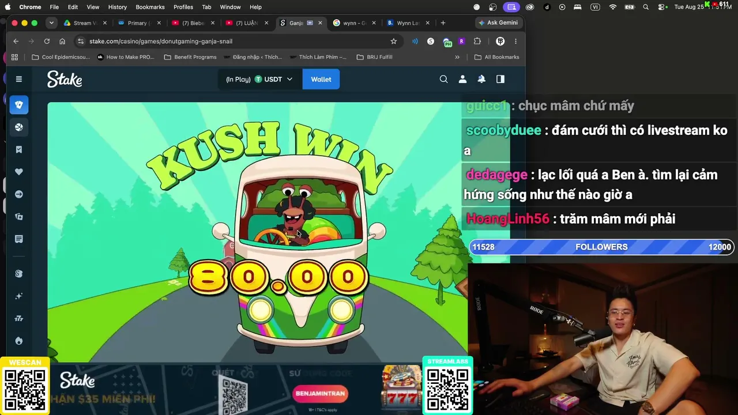Image resolution: width=738 pixels, height=415 pixels.
Task: Open the Chrome three-dot menu
Action: (x=515, y=41)
